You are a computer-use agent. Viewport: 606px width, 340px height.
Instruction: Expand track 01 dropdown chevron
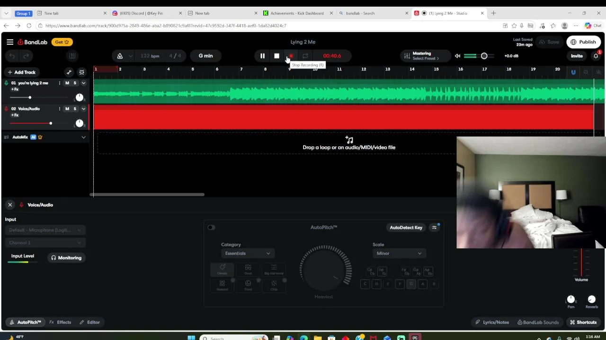pyautogui.click(x=83, y=83)
